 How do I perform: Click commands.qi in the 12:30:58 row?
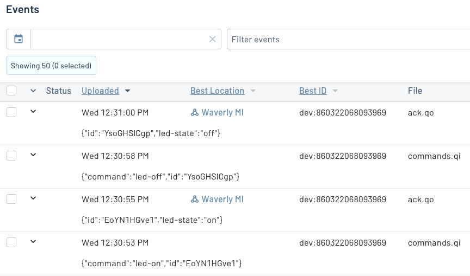pos(434,156)
